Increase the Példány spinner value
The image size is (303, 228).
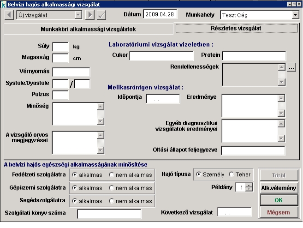pyautogui.click(x=250, y=185)
